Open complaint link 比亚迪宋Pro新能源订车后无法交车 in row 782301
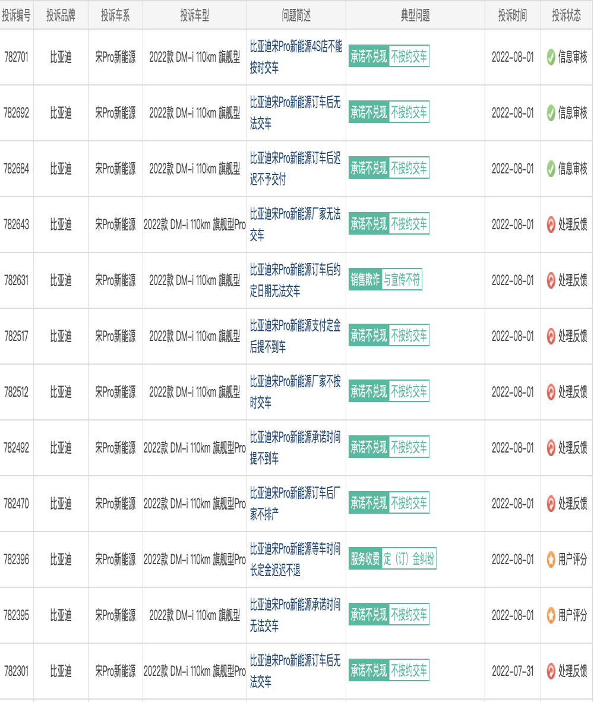 295,671
